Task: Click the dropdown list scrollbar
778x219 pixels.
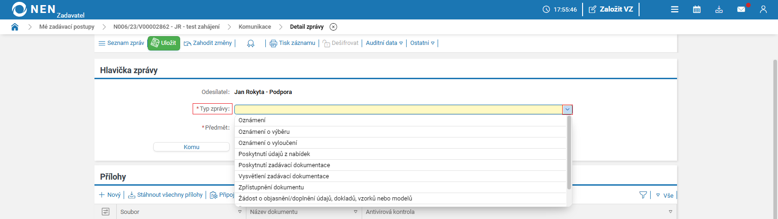Action: (x=569, y=153)
